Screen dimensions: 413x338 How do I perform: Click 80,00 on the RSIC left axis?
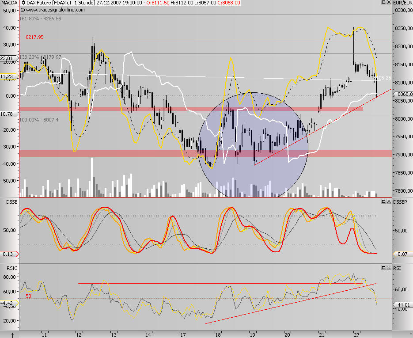point(9,277)
